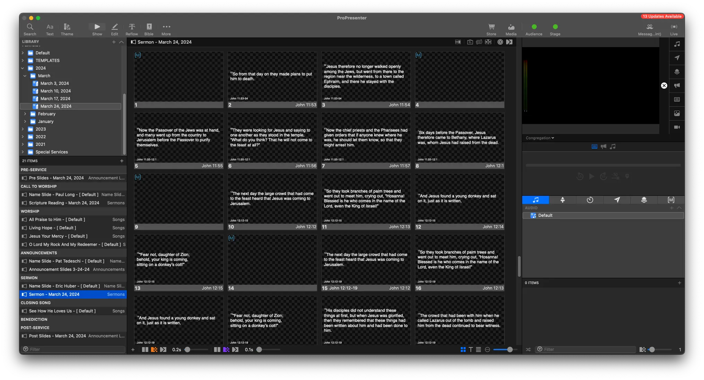704x380 pixels.
Task: Select slide 11 John 12:13 thumbnail
Action: (x=366, y=201)
